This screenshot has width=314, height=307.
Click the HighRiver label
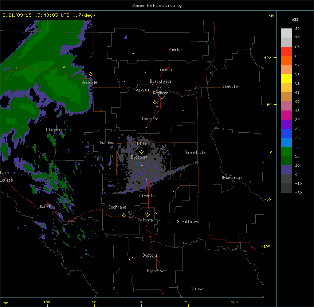pos(157,271)
